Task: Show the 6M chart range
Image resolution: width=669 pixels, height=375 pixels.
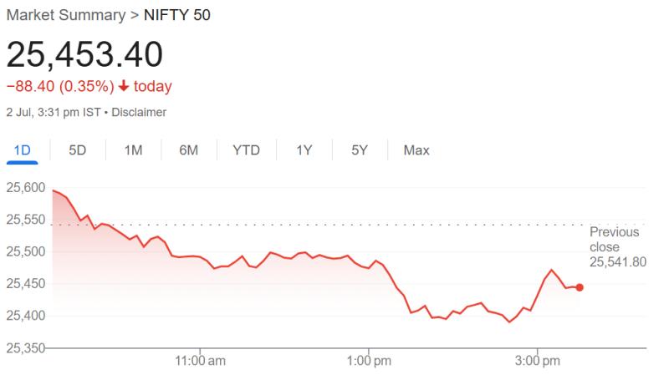Action: [x=188, y=150]
